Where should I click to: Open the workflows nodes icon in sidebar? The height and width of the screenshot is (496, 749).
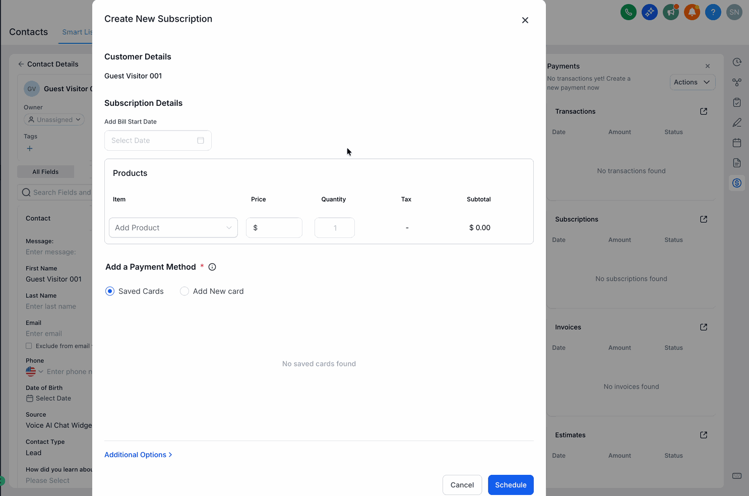point(737,82)
